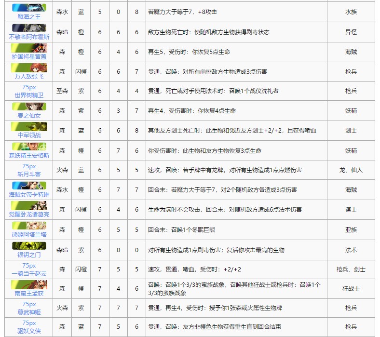Open the 万人敌张飞 text link
This screenshot has height=337, width=380.
point(29,76)
